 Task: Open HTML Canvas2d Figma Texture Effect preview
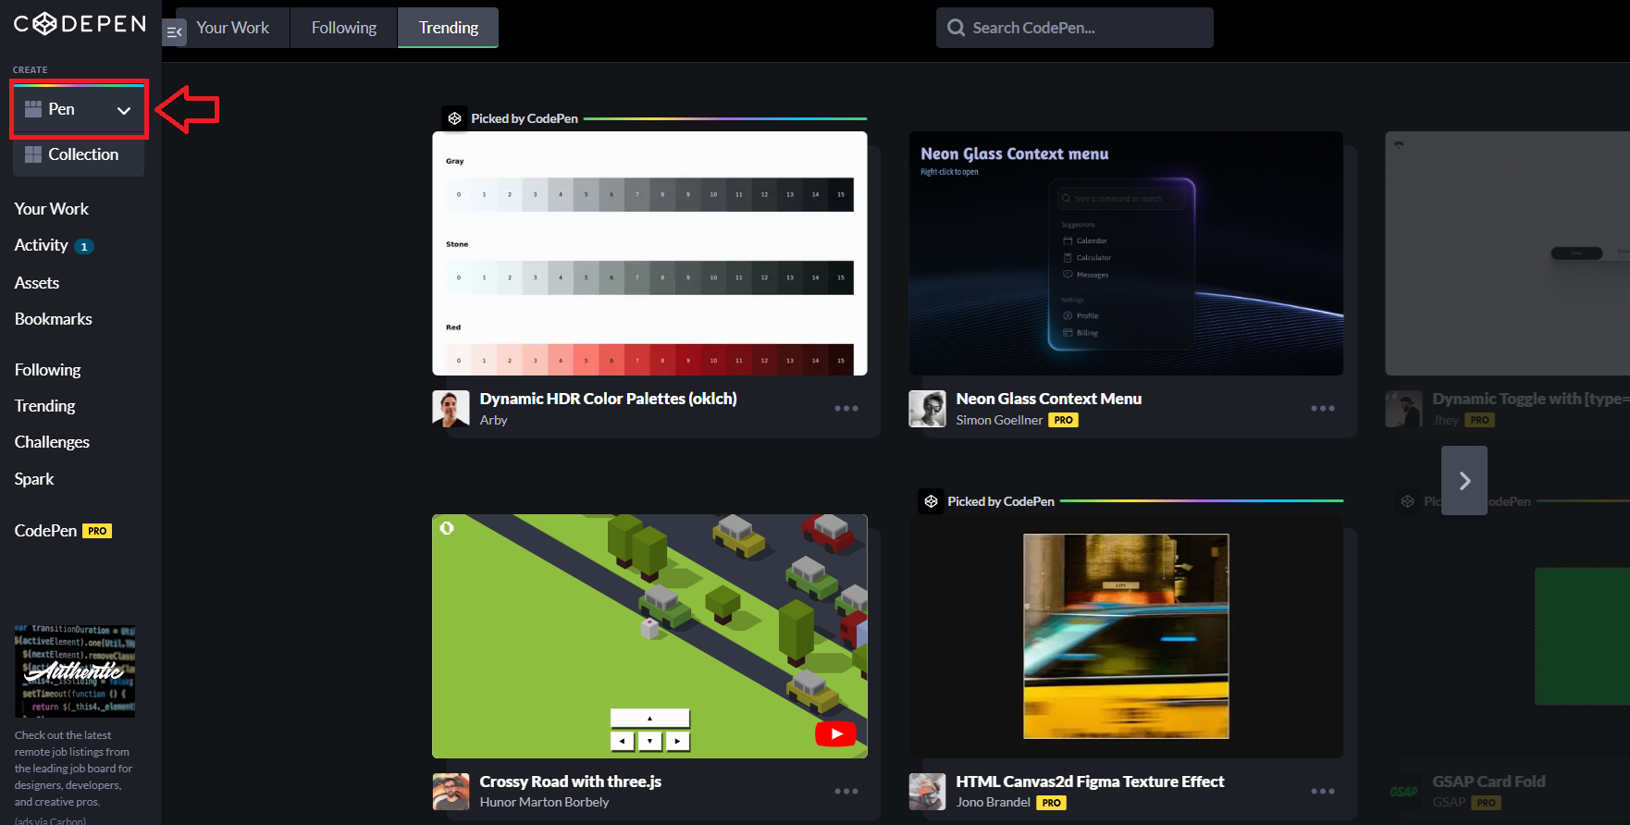(1126, 636)
